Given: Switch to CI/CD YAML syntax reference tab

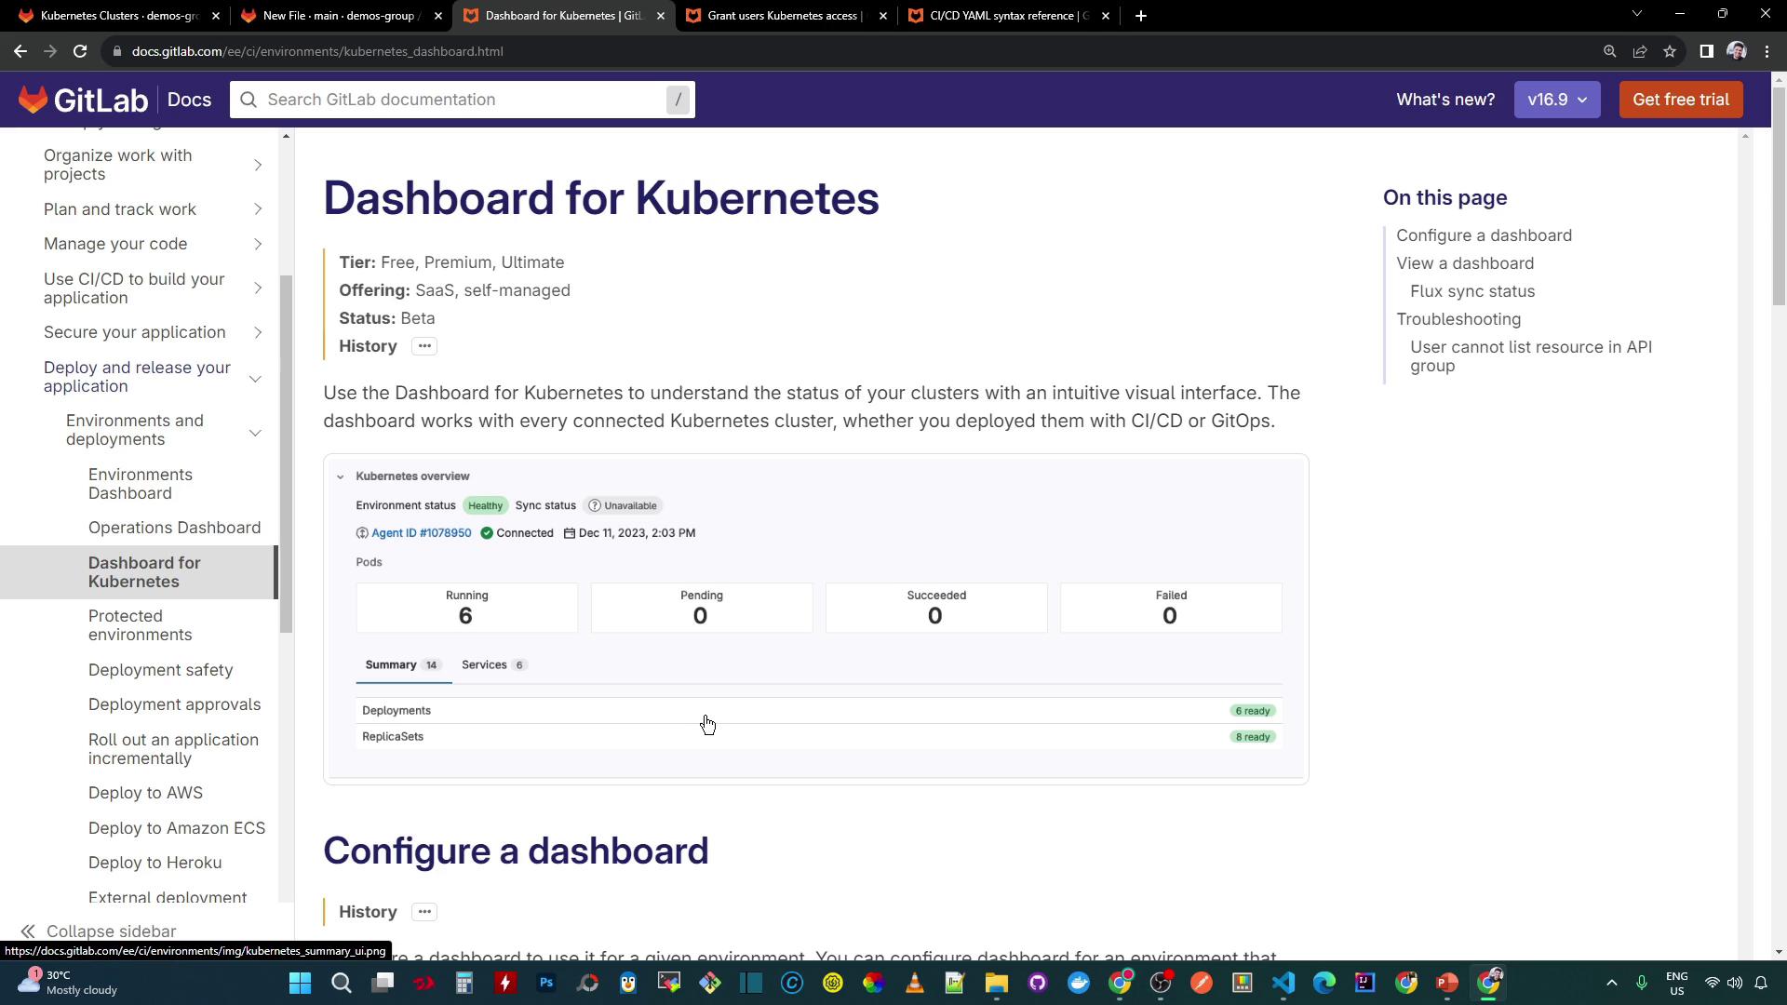Looking at the screenshot, I should [x=1008, y=16].
